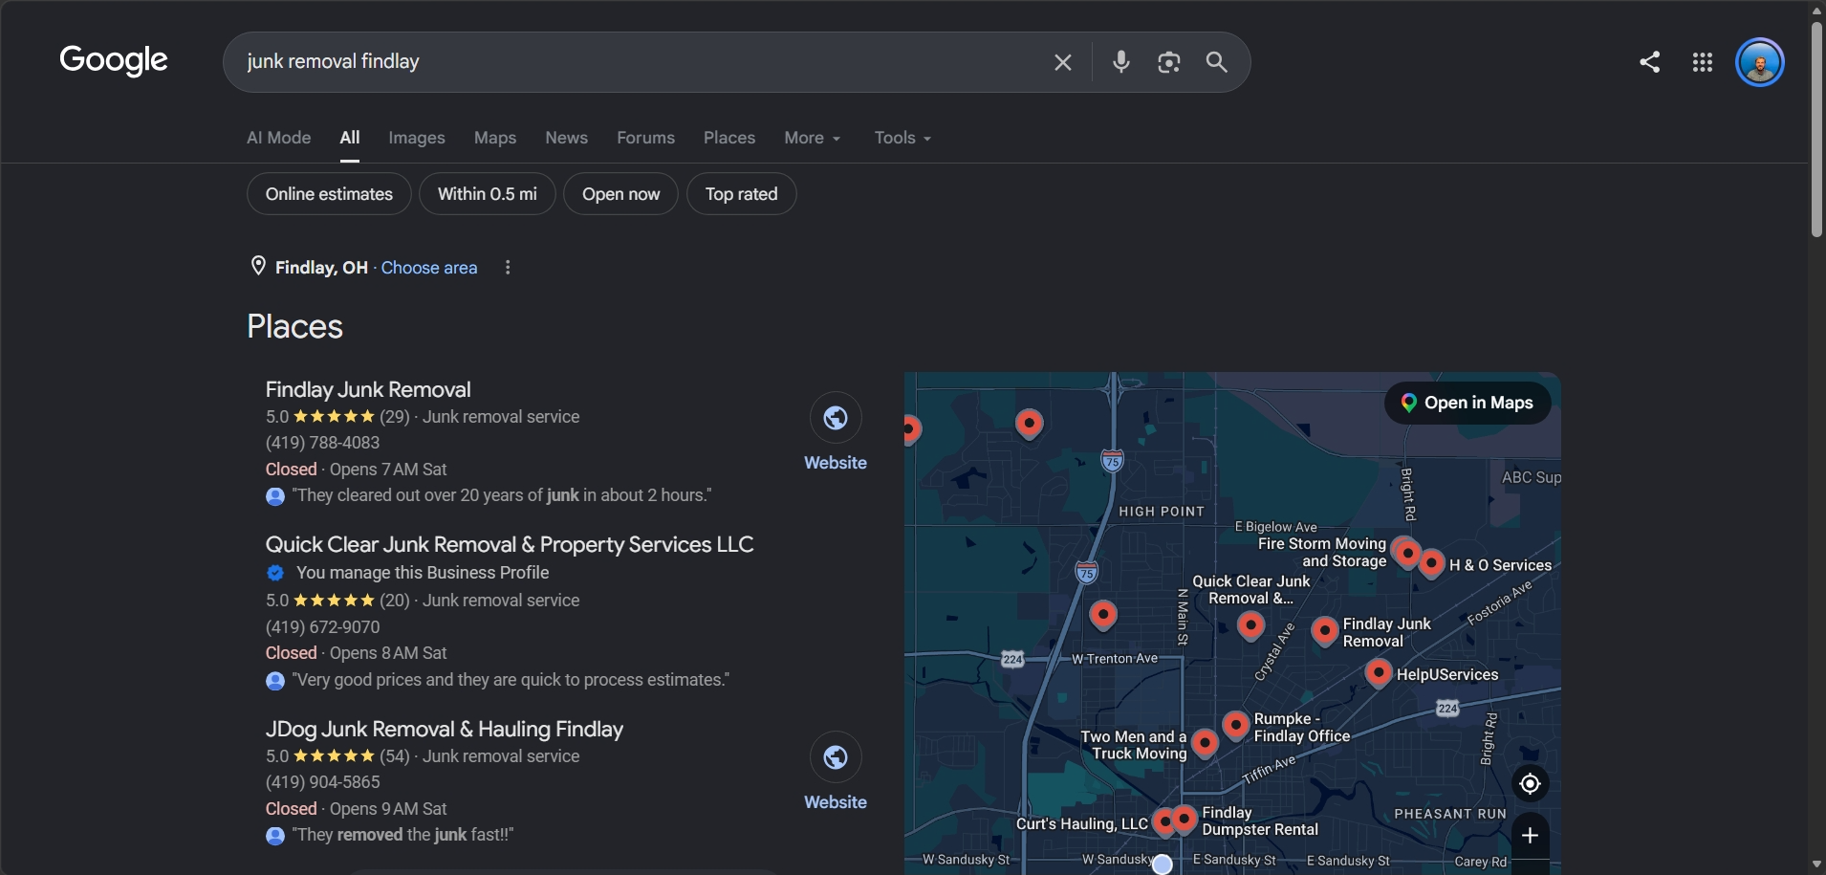Click the Google logo
The image size is (1826, 875).
point(113,60)
